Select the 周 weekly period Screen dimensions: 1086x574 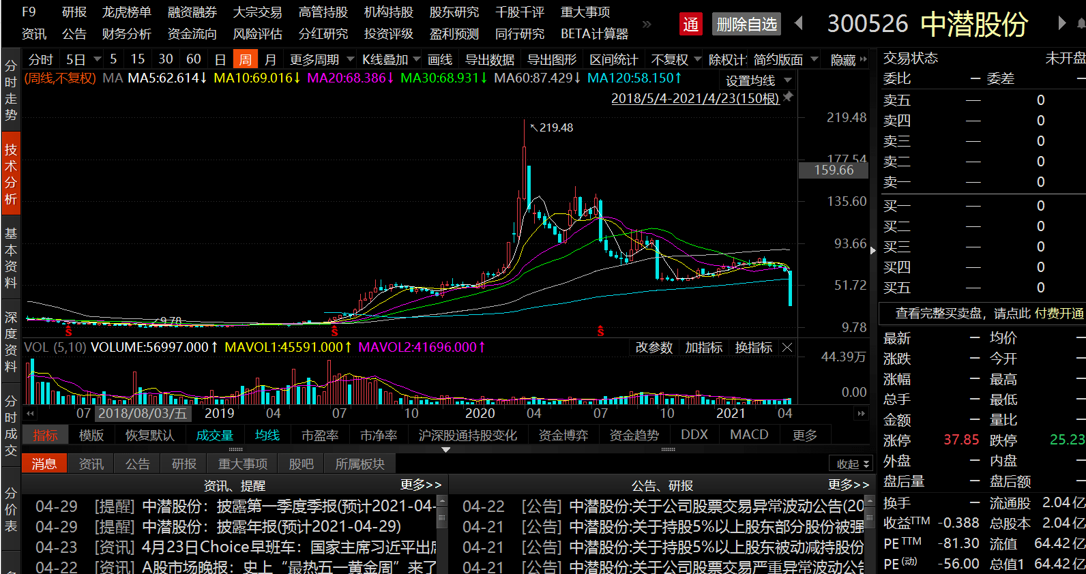click(x=245, y=59)
